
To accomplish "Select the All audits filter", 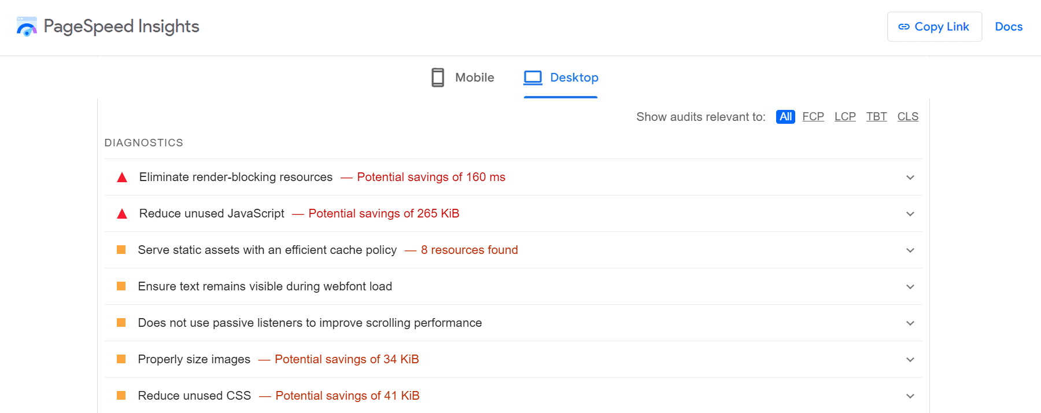I will 785,117.
